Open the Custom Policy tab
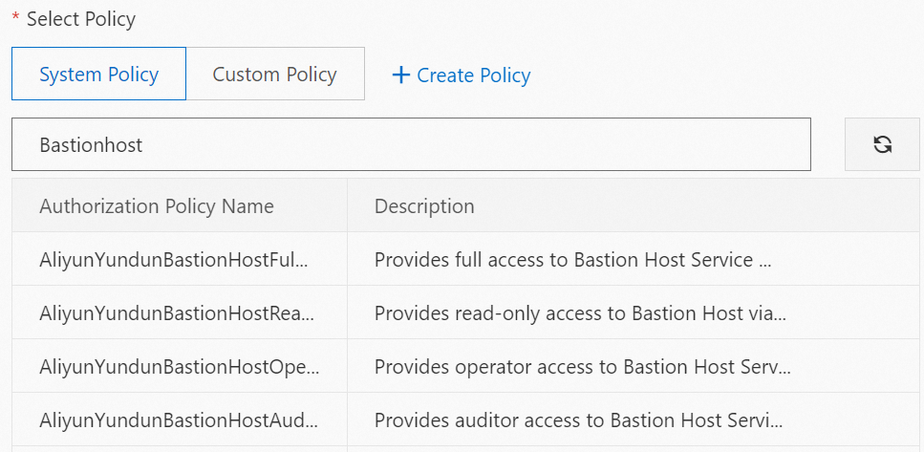Viewport: 924px width, 452px height. (274, 75)
